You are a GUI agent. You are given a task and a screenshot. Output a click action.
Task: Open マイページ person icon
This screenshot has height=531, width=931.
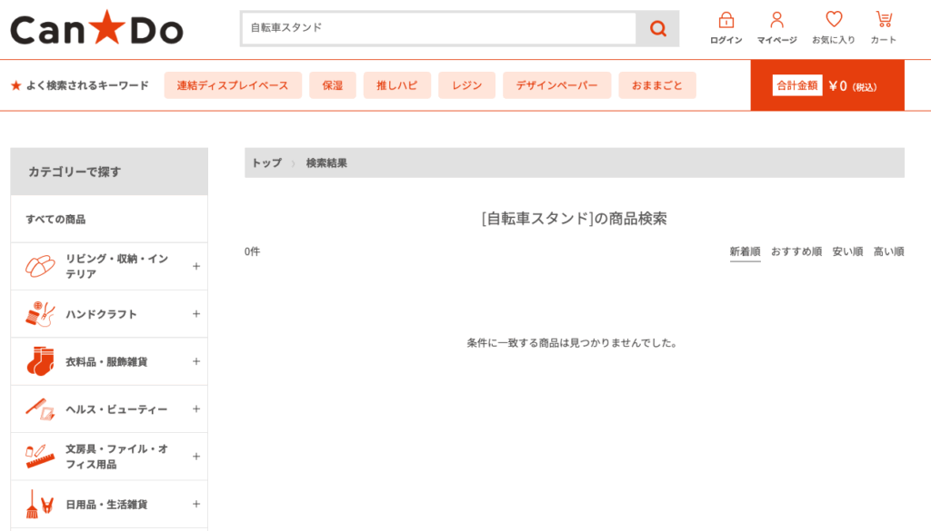776,20
